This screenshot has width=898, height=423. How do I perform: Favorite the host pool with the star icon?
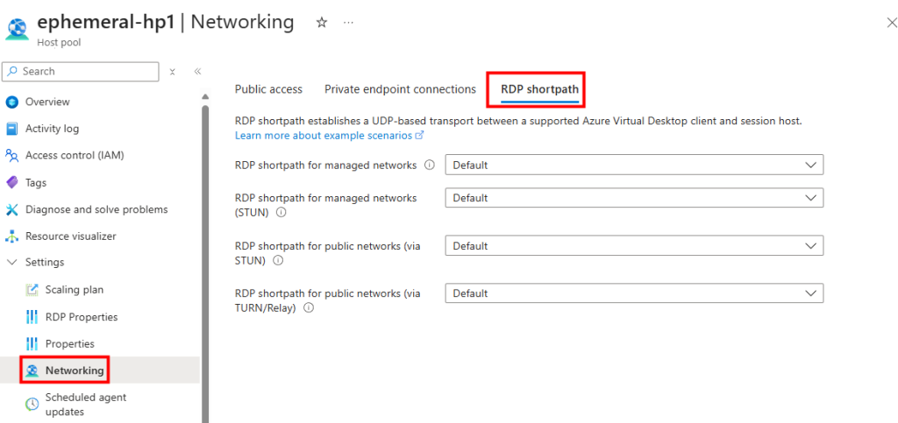coord(322,22)
